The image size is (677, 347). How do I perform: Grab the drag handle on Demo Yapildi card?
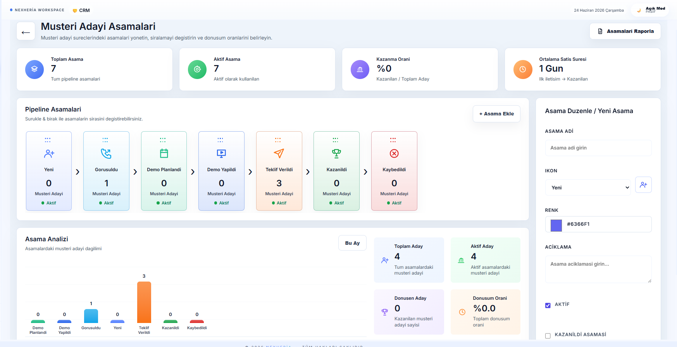220,140
